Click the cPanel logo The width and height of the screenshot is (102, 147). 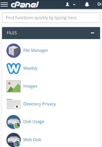[x=25, y=4]
